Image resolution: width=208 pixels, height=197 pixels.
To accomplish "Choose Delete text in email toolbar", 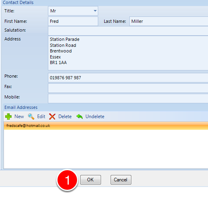I will tap(65, 117).
